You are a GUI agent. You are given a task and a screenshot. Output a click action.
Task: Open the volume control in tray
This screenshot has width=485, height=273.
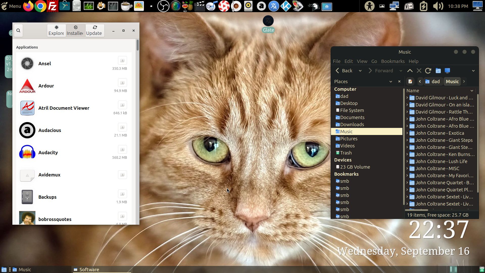[x=438, y=6]
